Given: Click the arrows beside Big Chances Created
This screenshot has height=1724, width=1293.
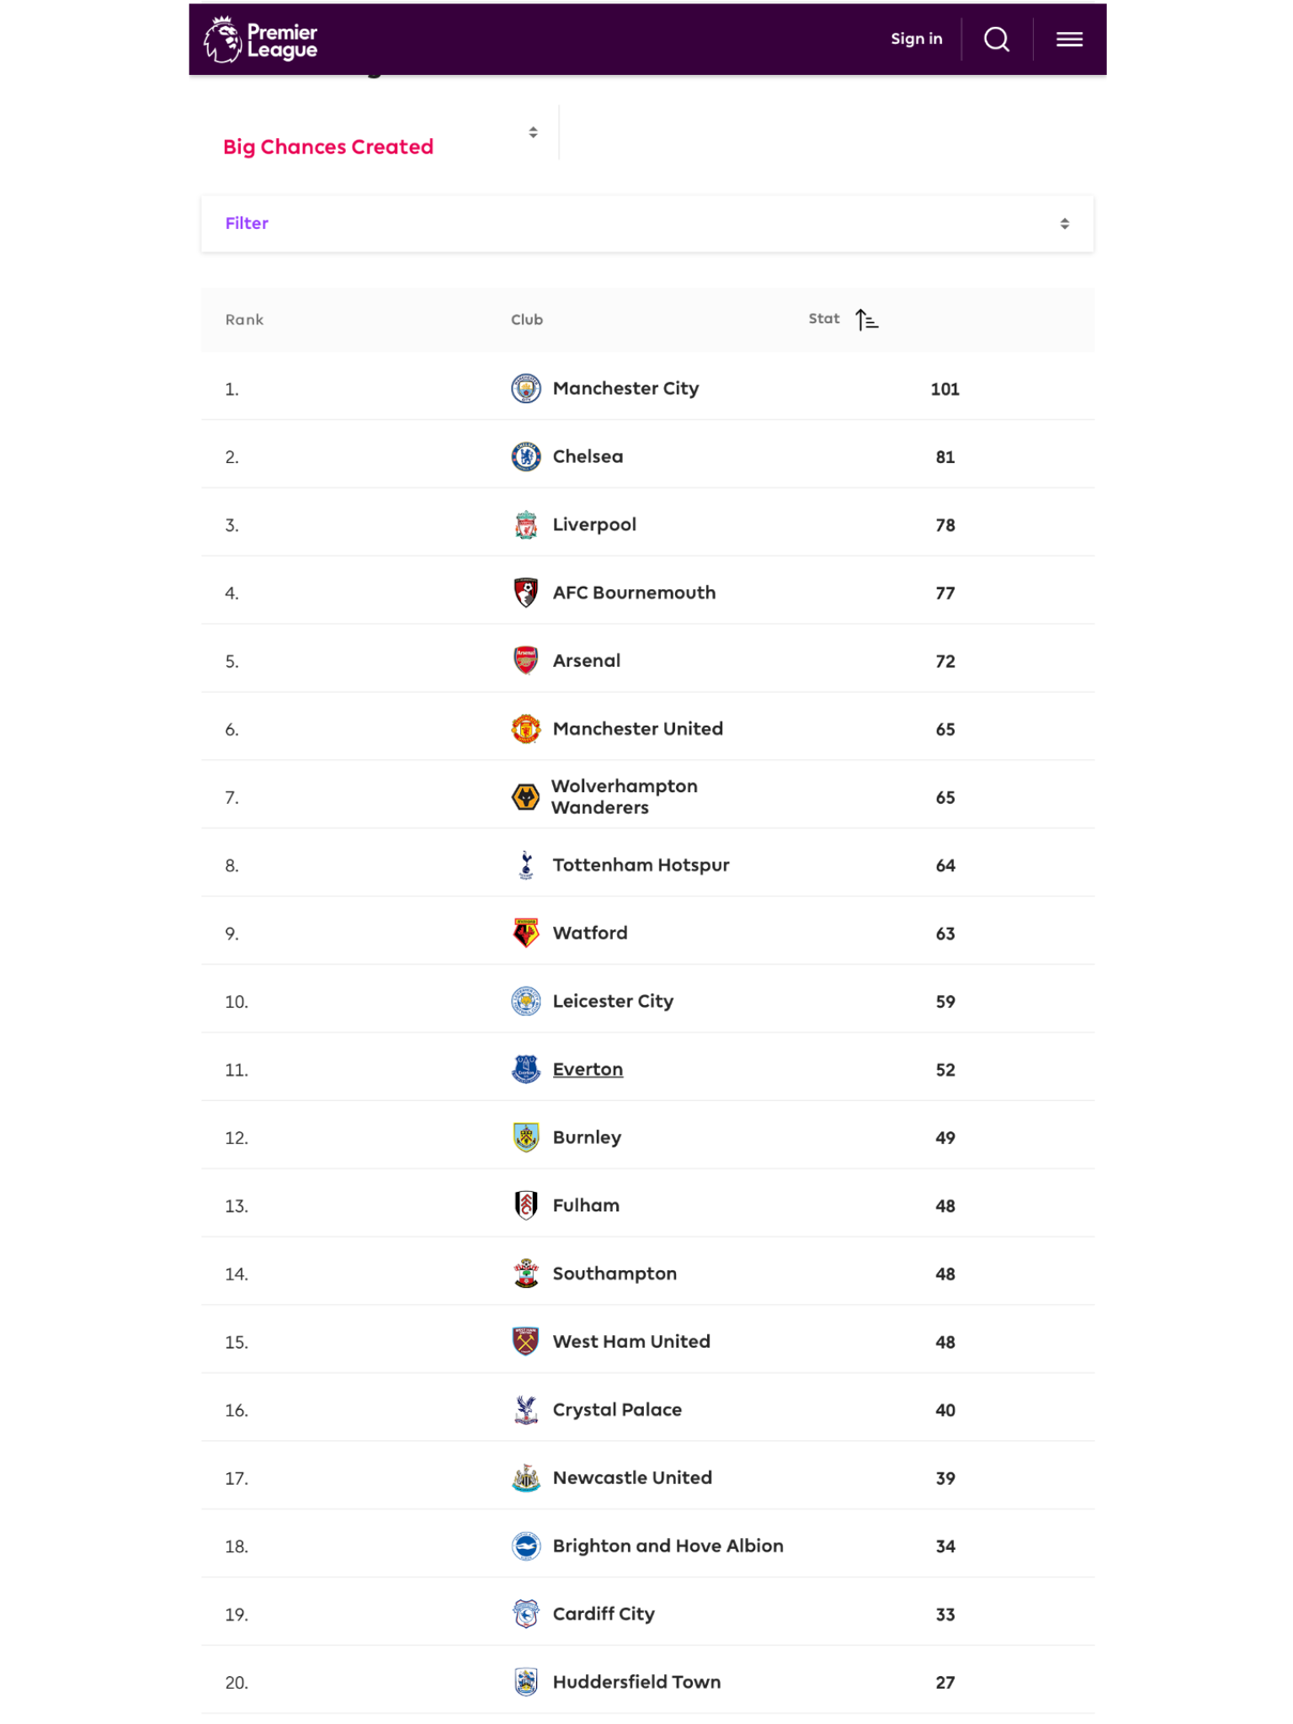Looking at the screenshot, I should [533, 132].
